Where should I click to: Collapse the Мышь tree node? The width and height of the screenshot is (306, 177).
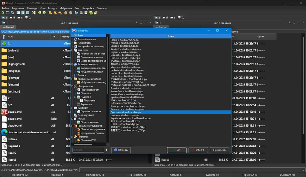(x=72, y=119)
